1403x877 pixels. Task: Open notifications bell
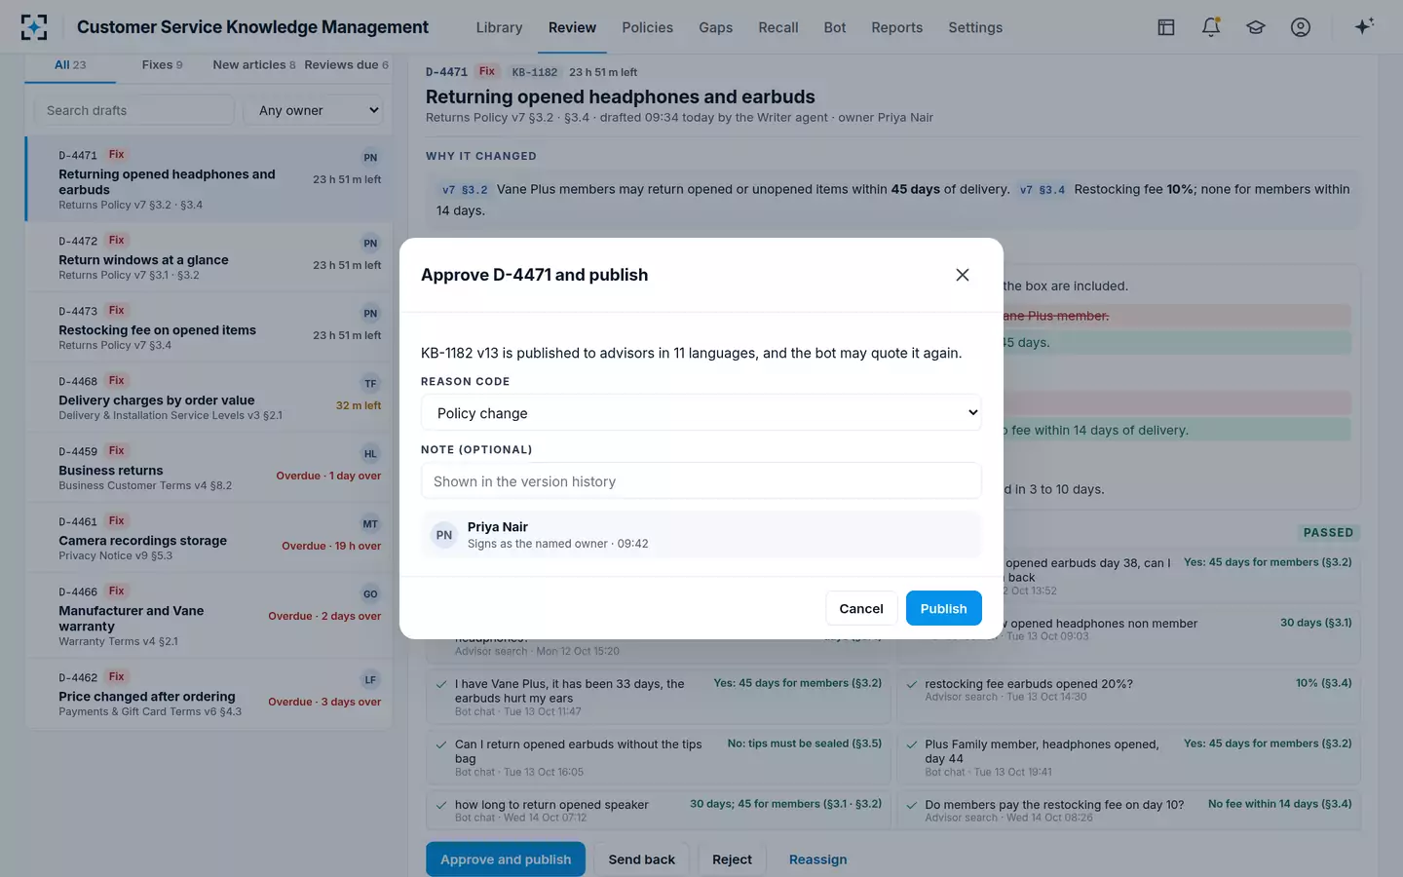1211,27
